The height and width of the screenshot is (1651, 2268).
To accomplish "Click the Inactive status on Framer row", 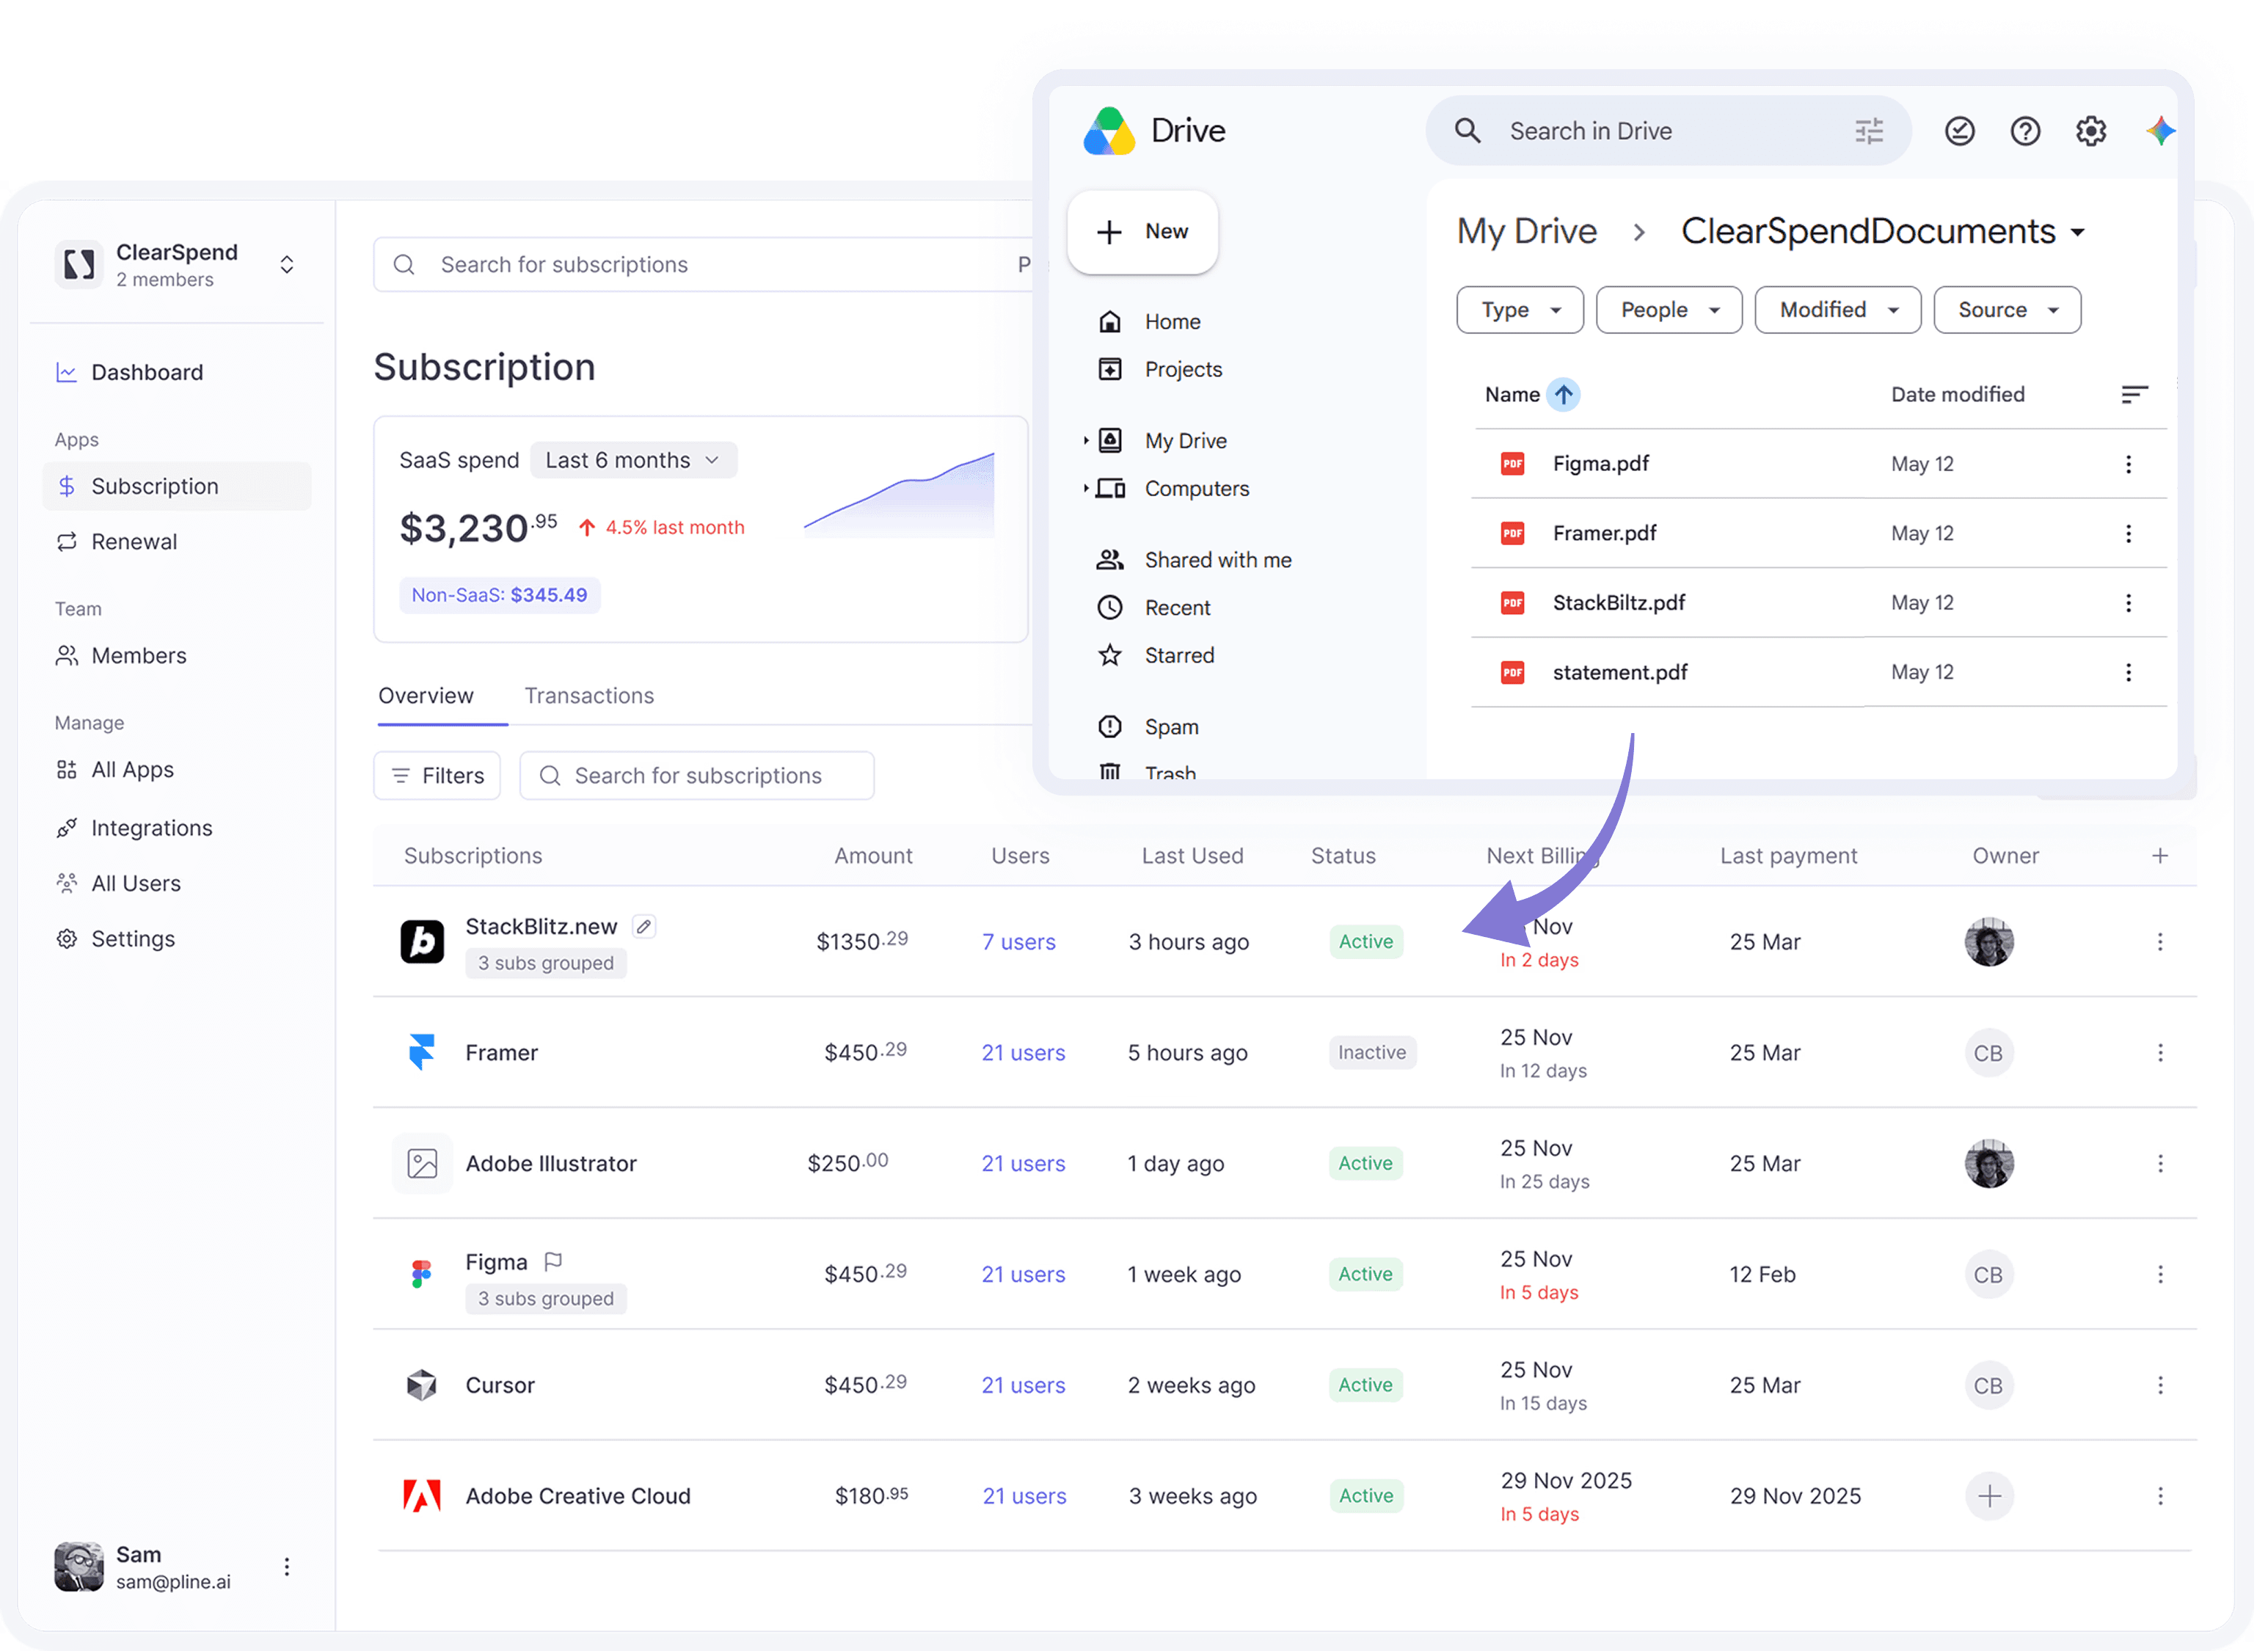I will (x=1372, y=1053).
